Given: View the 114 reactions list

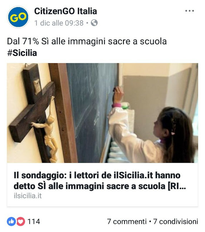Looking at the screenshot, I should (34, 222).
